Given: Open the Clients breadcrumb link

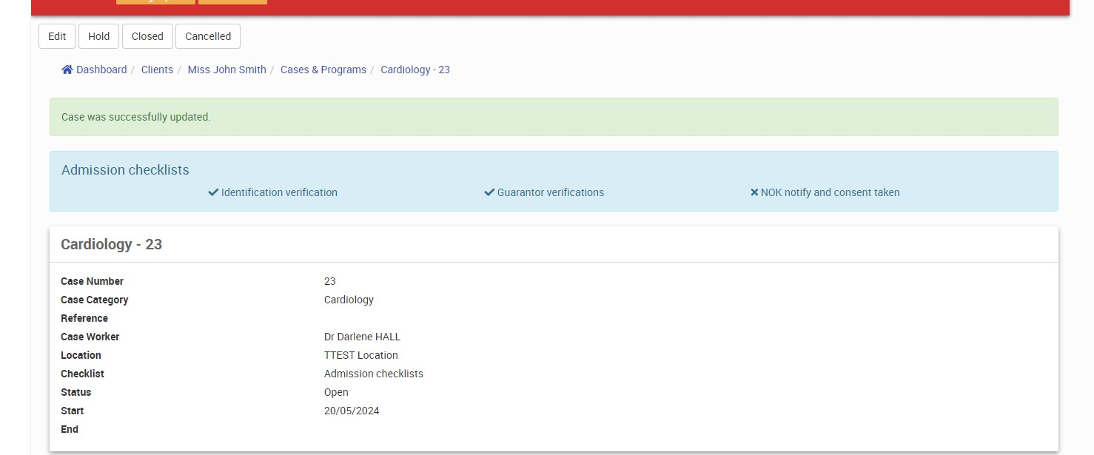Looking at the screenshot, I should coord(157,70).
